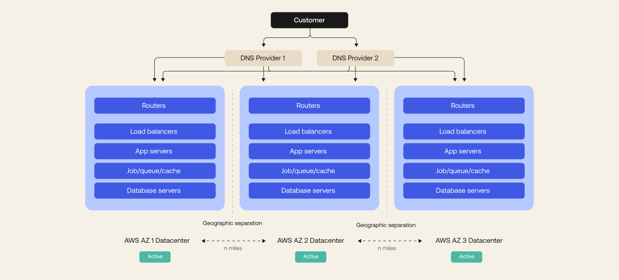Click the AWS AZ 1 Datacenter label
The image size is (619, 280).
point(157,241)
